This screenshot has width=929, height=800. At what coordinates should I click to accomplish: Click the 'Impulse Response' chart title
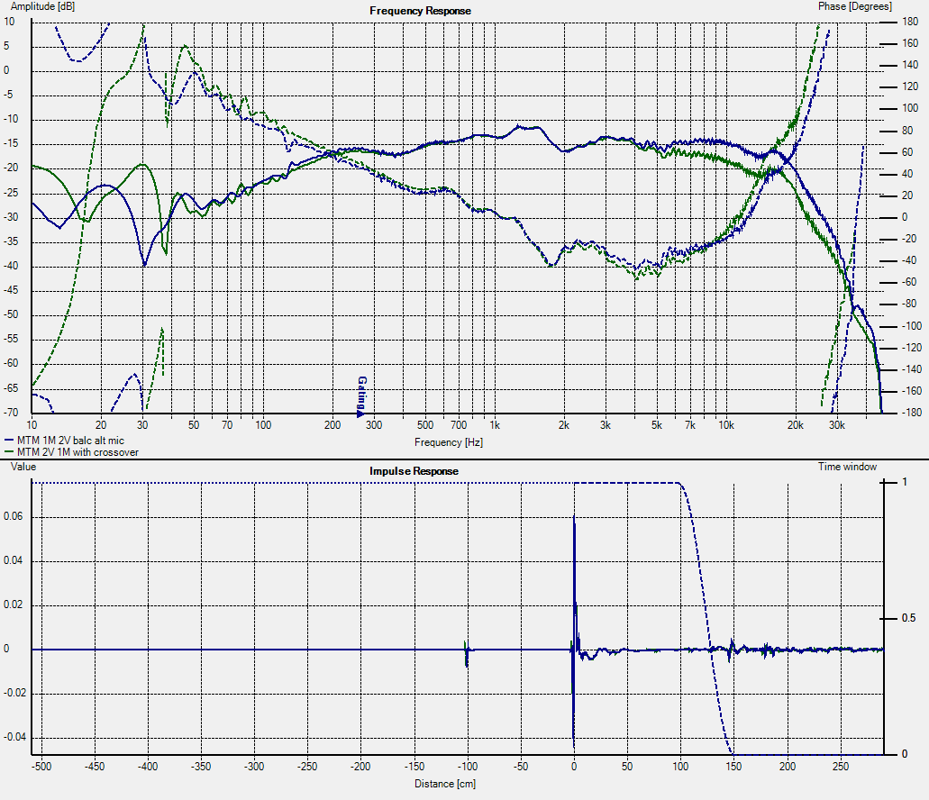tap(414, 471)
